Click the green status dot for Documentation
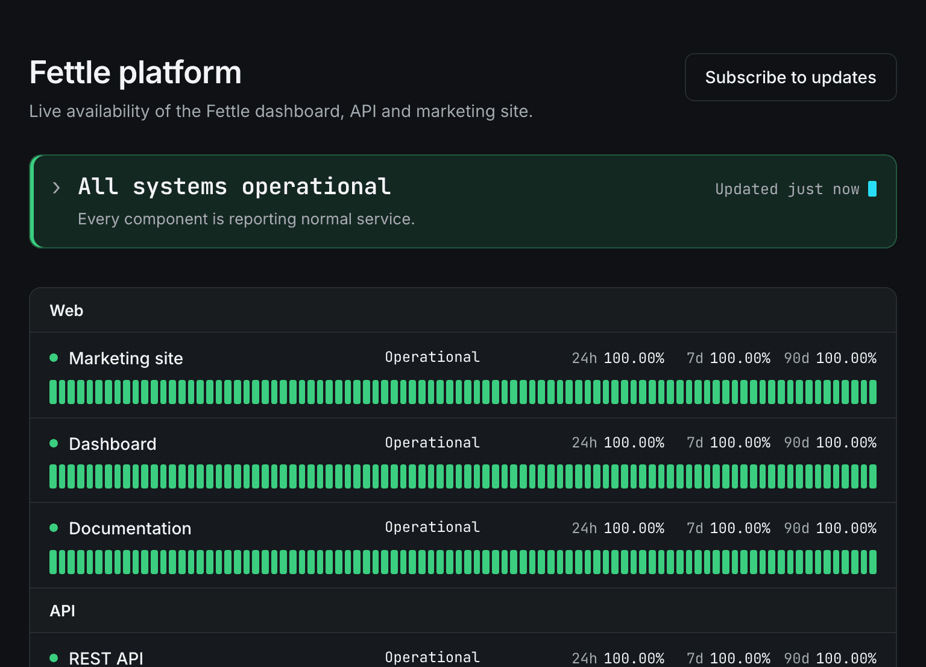 (x=54, y=528)
